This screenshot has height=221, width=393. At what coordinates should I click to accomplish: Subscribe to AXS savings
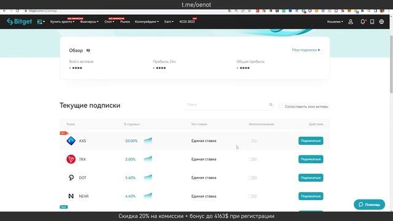pyautogui.click(x=311, y=141)
